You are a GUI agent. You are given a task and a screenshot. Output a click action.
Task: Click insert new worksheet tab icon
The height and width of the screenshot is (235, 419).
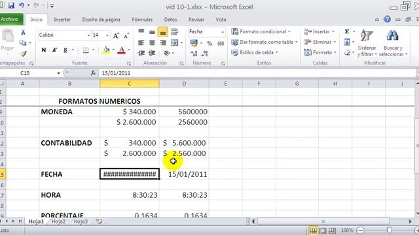[x=99, y=221]
